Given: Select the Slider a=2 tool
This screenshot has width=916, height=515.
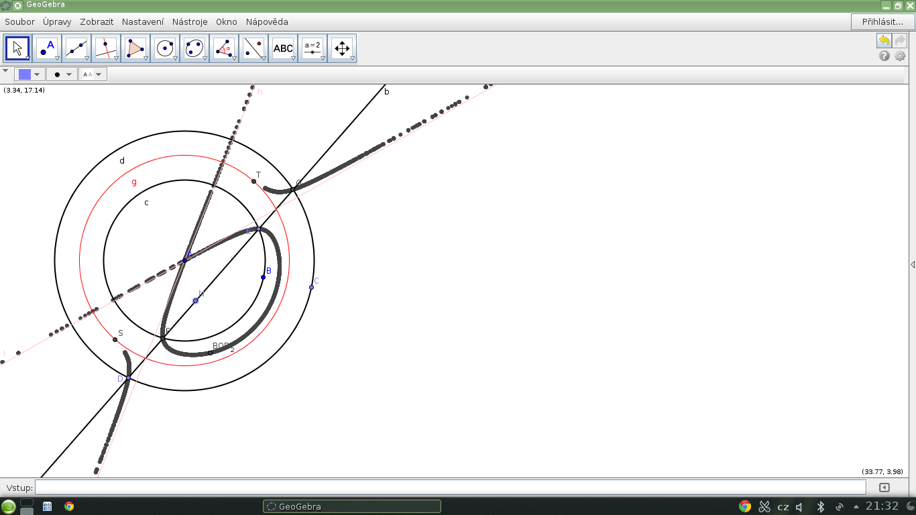Looking at the screenshot, I should (x=312, y=48).
